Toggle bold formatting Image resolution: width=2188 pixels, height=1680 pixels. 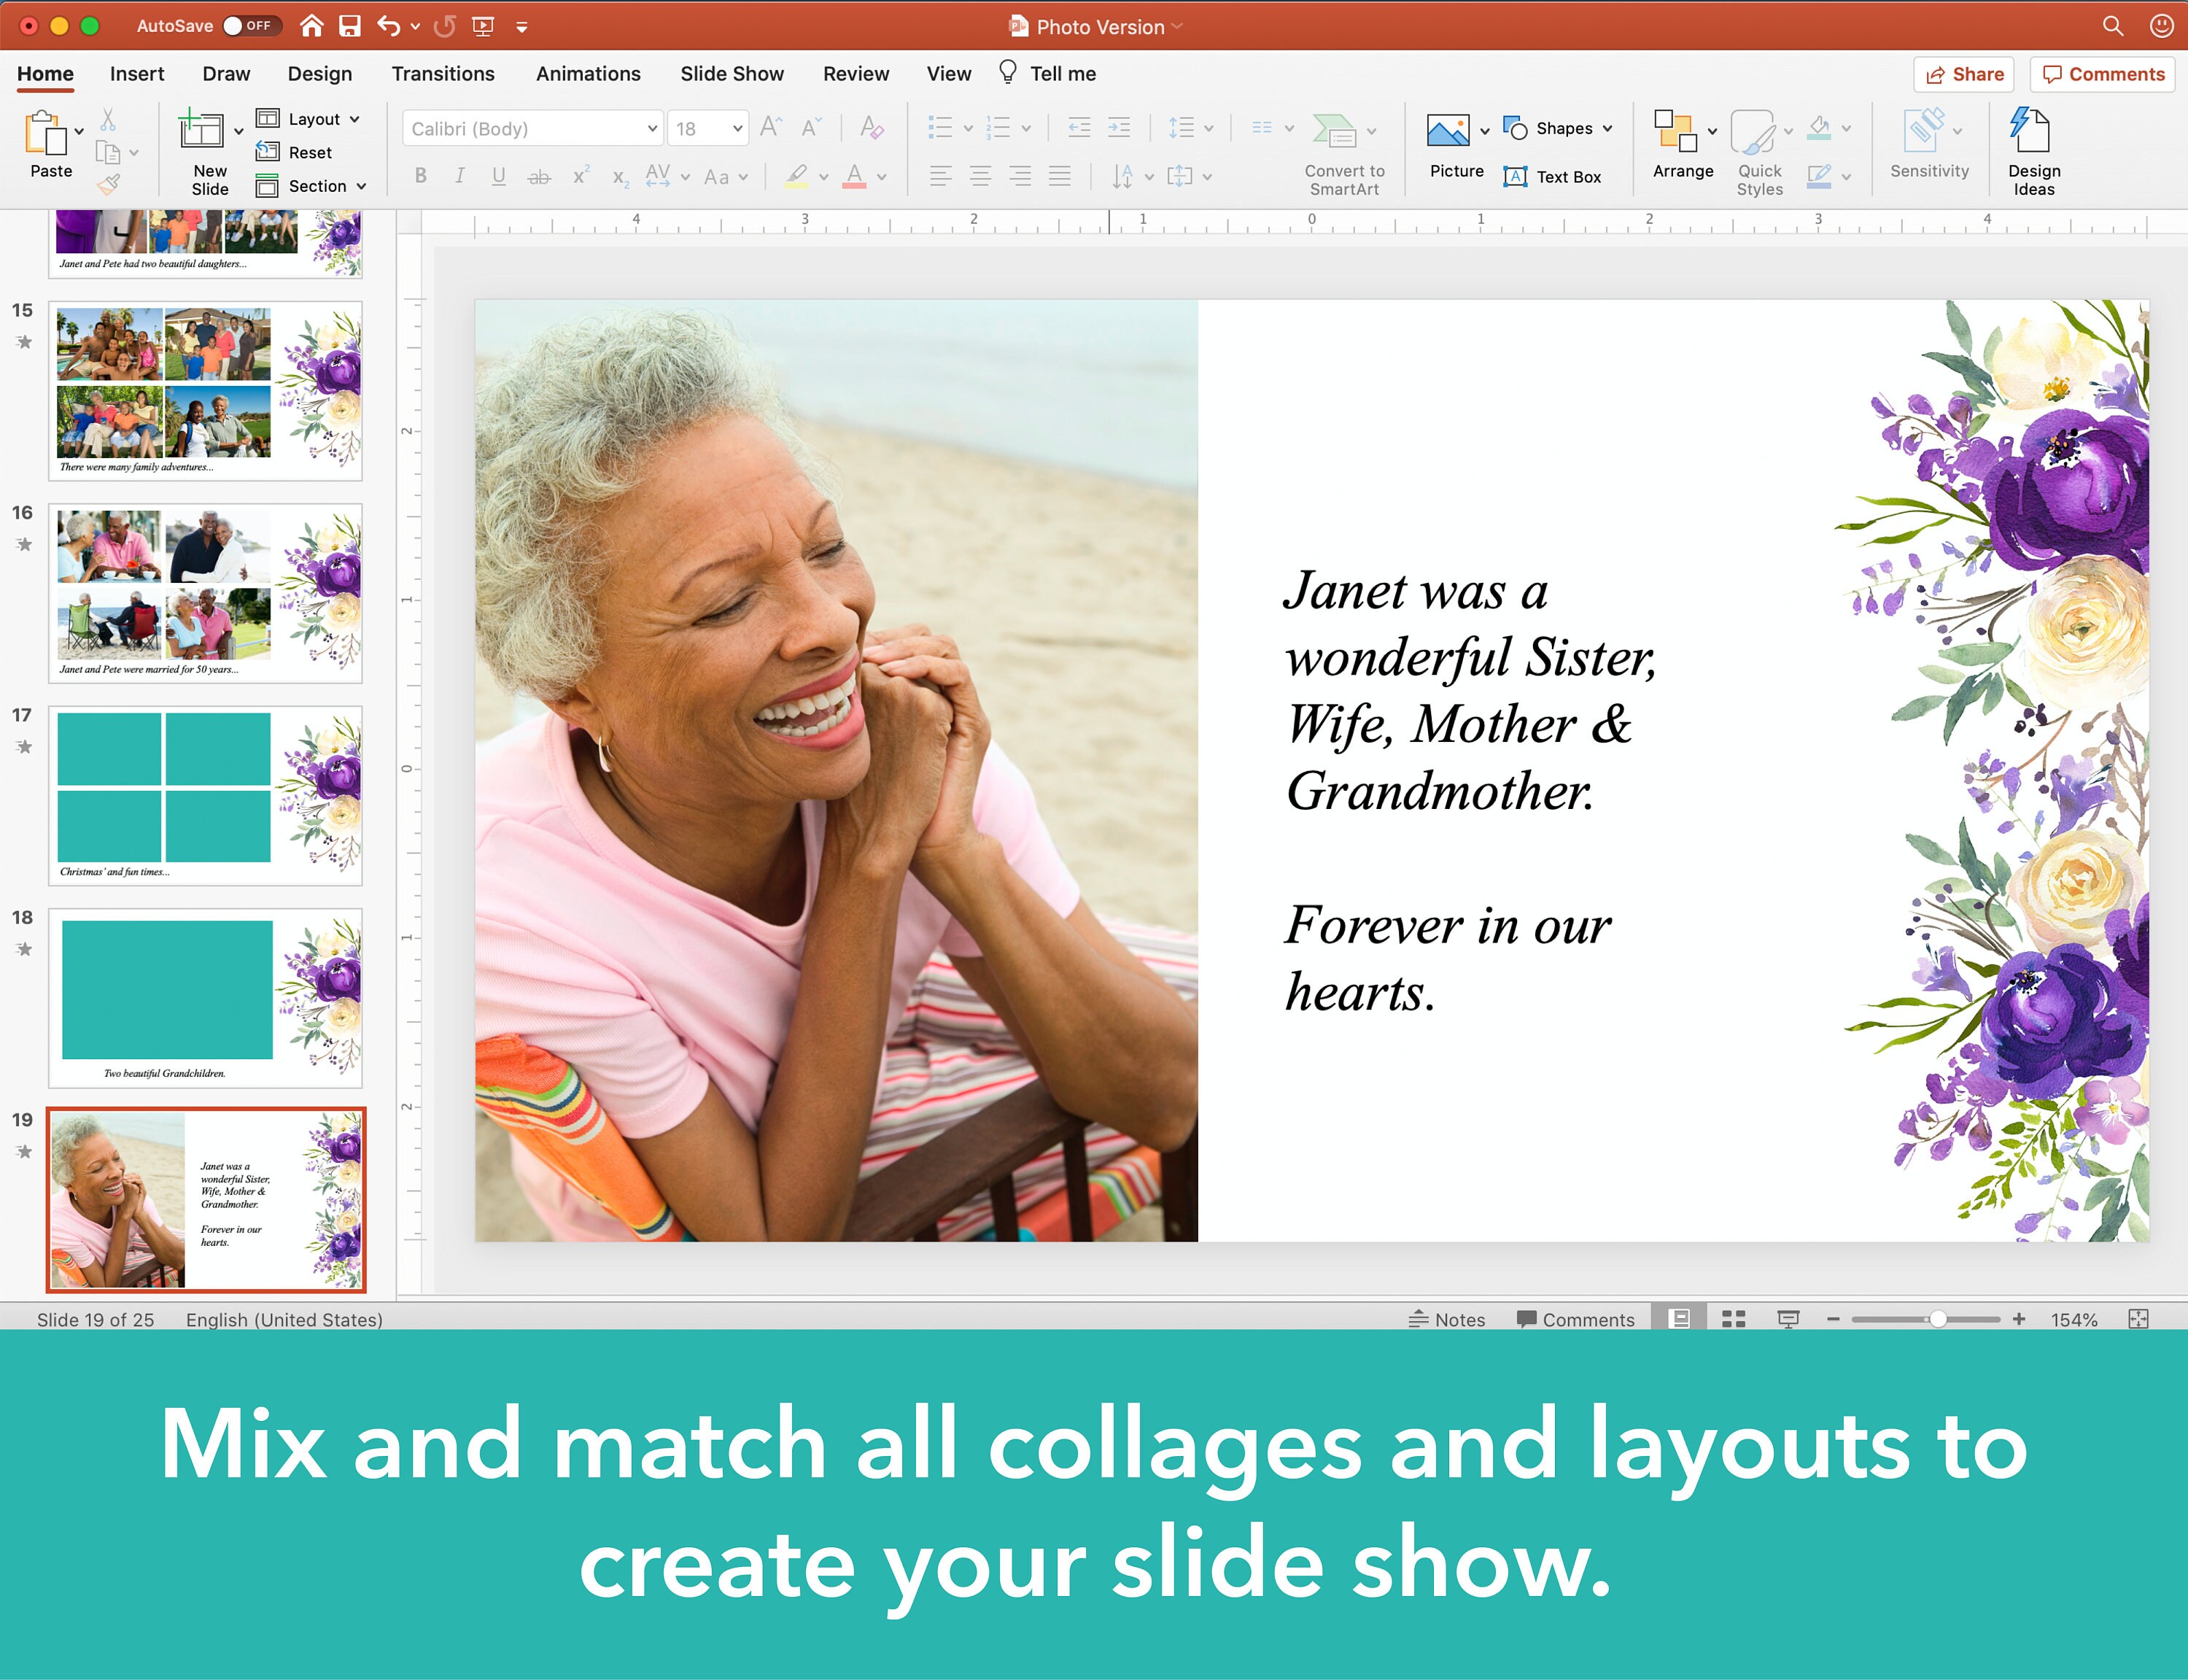pos(420,175)
